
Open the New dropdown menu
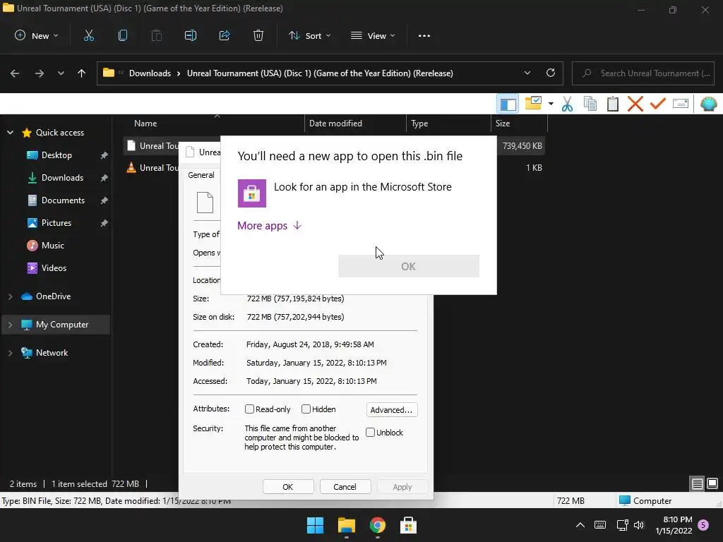click(37, 35)
